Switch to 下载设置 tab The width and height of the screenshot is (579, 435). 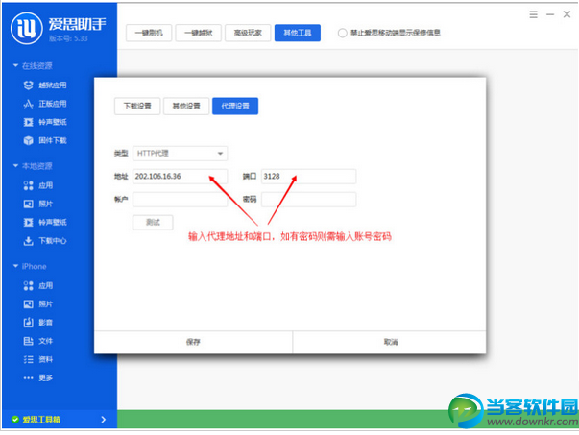[137, 107]
